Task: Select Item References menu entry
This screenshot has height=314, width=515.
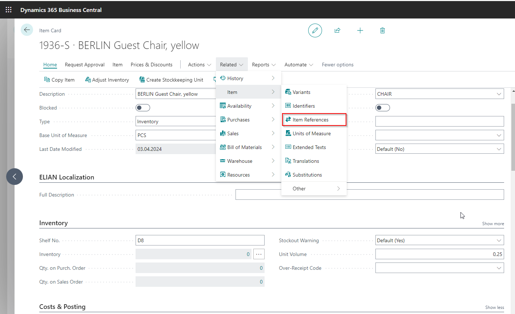Action: coord(314,120)
